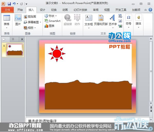Viewport: 154px width, 132px height.
Task: Open the 形状 shapes dropdown
Action: click(x=51, y=16)
